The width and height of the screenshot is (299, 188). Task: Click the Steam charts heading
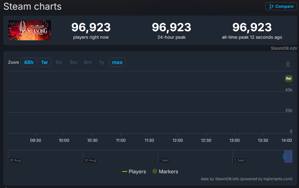[x=32, y=7]
